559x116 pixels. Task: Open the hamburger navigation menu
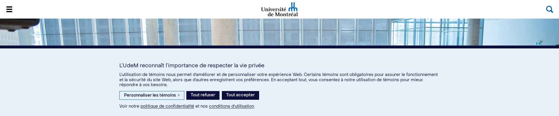pyautogui.click(x=9, y=9)
